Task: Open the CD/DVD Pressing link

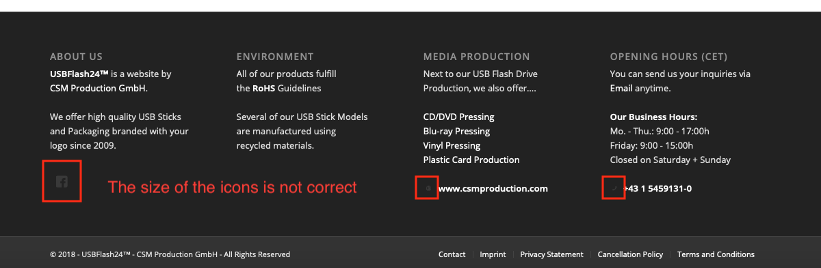Action: [458, 117]
